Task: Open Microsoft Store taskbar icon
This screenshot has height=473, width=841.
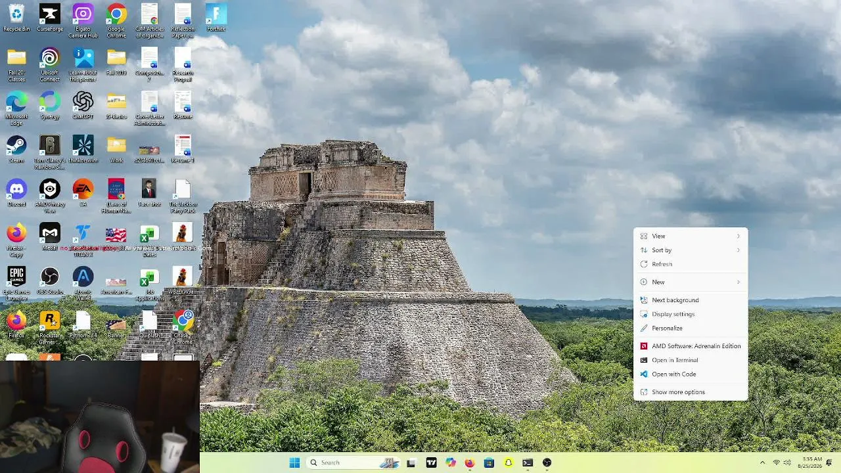Action: pyautogui.click(x=489, y=462)
